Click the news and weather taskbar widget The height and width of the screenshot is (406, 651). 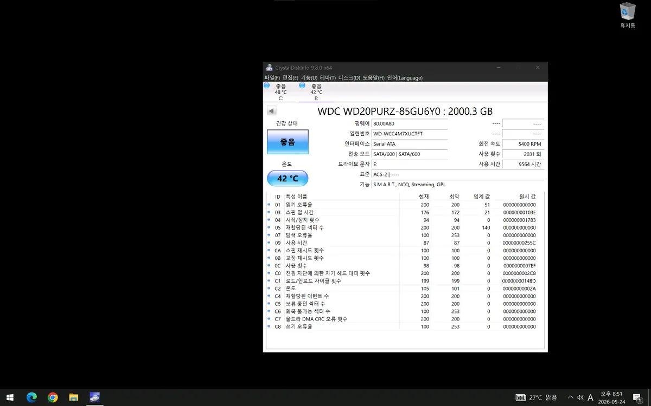[536, 397]
